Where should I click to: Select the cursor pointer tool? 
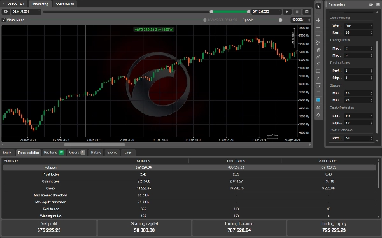[318, 6]
